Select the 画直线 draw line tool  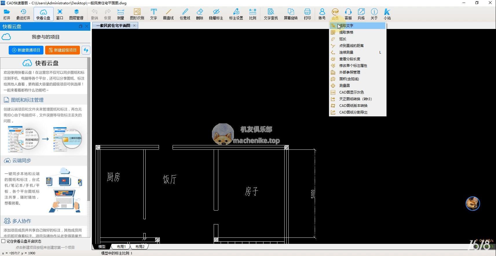[168, 14]
